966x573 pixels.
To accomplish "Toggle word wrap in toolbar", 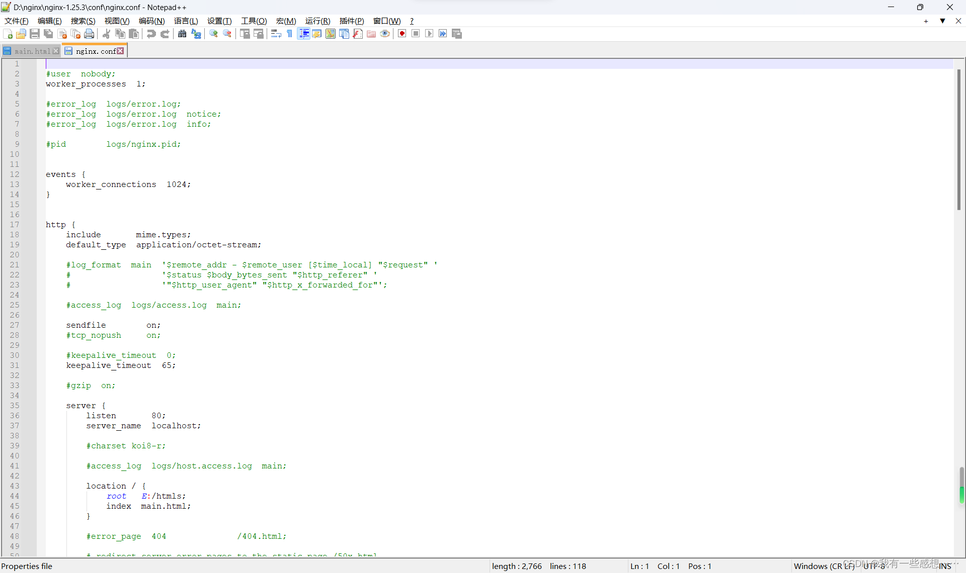I will pyautogui.click(x=276, y=34).
